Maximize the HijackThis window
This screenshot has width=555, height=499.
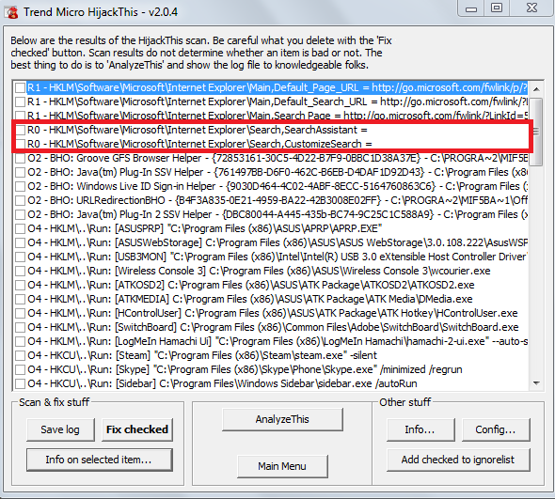pyautogui.click(x=497, y=8)
